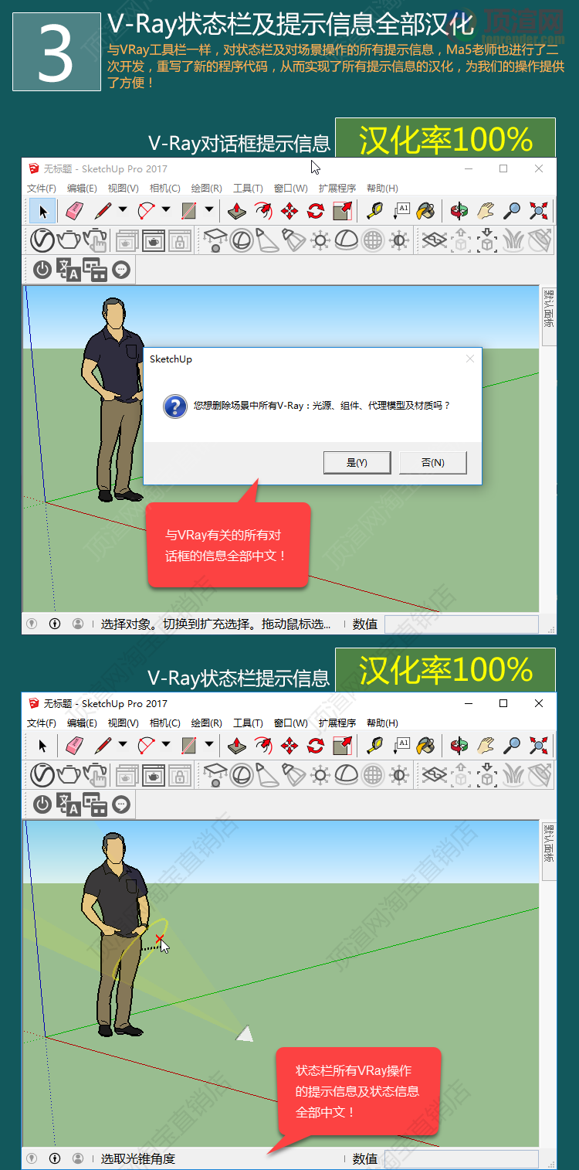Select the Pan hand tool in the spotlight-cone window
The image size is (579, 1170).
click(485, 745)
